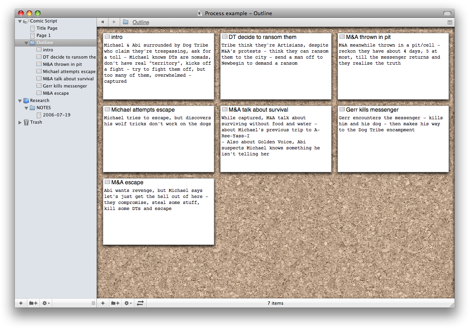
Task: Click add item plus button in binder footer
Action: pos(21,303)
